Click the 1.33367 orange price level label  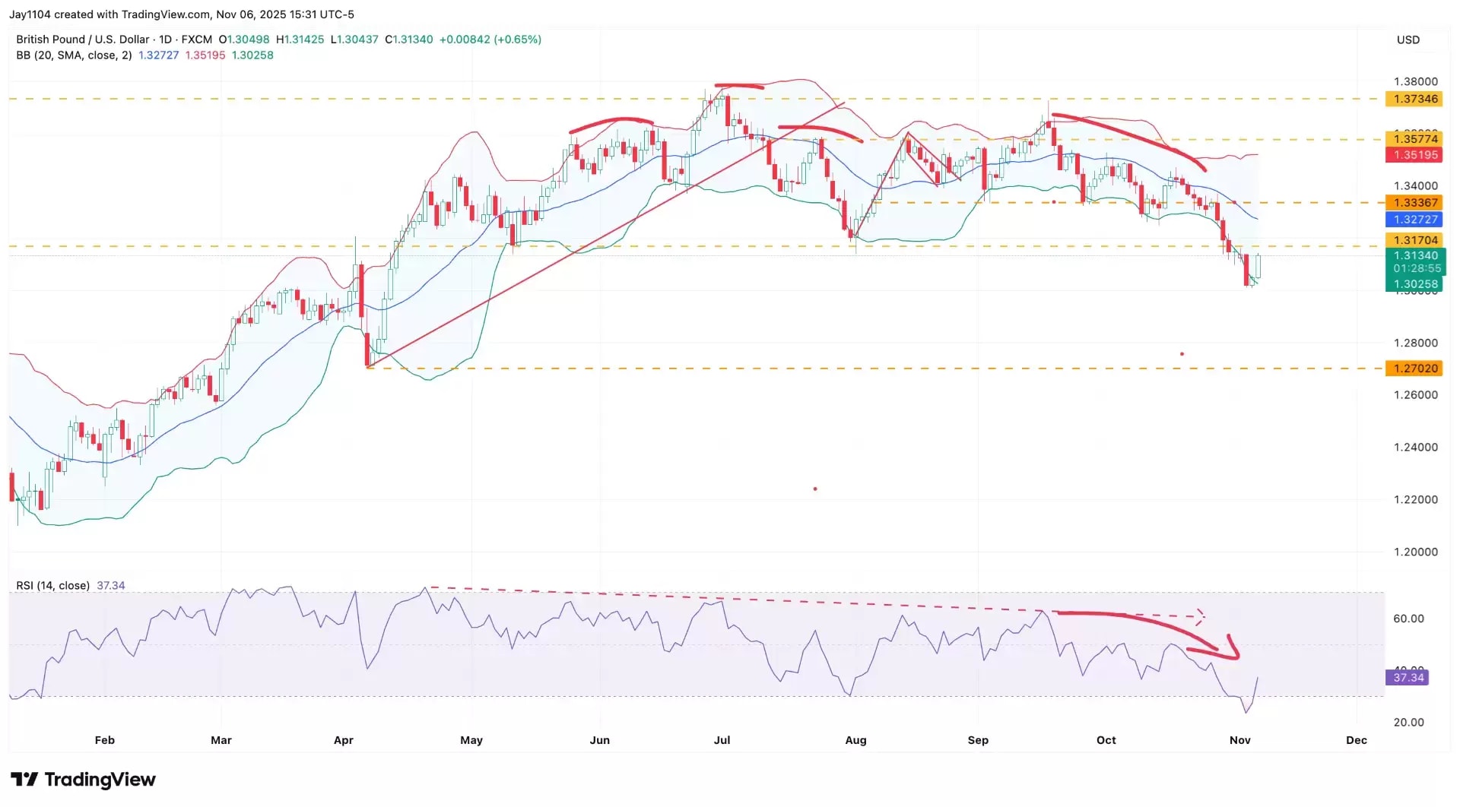(1414, 203)
